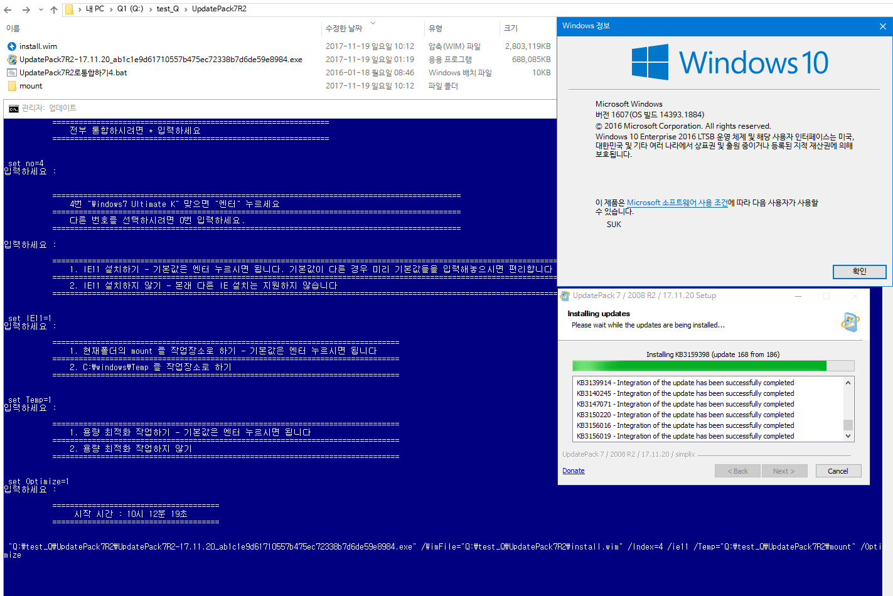This screenshot has width=893, height=596.
Task: Select the KB3150220 log entry
Action: click(x=685, y=415)
